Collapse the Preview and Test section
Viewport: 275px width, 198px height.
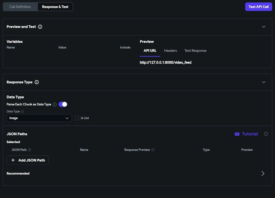(263, 27)
